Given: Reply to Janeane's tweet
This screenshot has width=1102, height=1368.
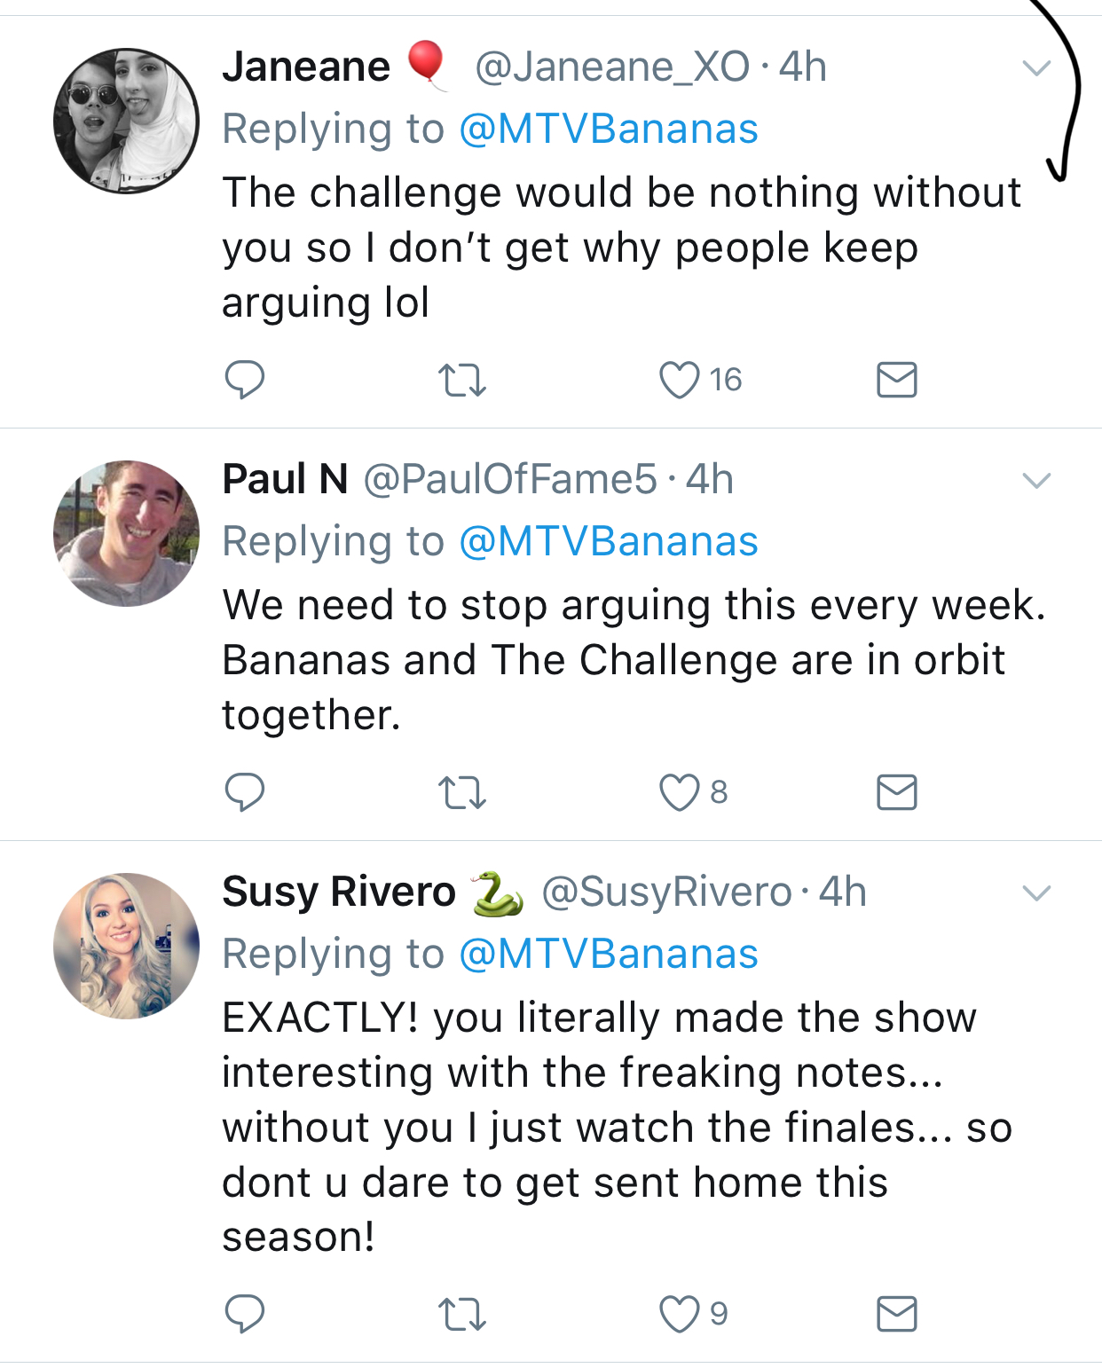Looking at the screenshot, I should pos(244,380).
